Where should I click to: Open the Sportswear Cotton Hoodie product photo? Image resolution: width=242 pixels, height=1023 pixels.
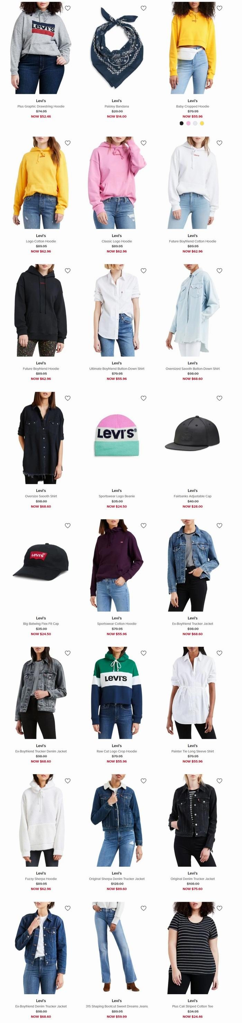(117, 565)
